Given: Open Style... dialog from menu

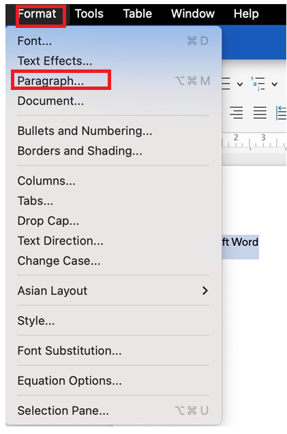Looking at the screenshot, I should pos(113,321).
